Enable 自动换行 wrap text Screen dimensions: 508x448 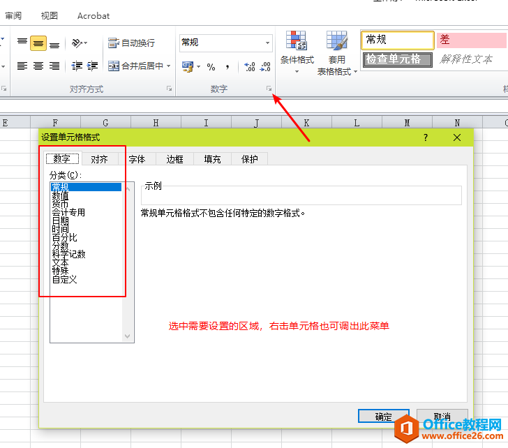pyautogui.click(x=131, y=43)
